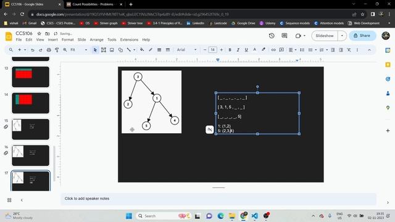Activate the paint format tool
Image resolution: width=395 pixels, height=222 pixels.
[x=57, y=50]
